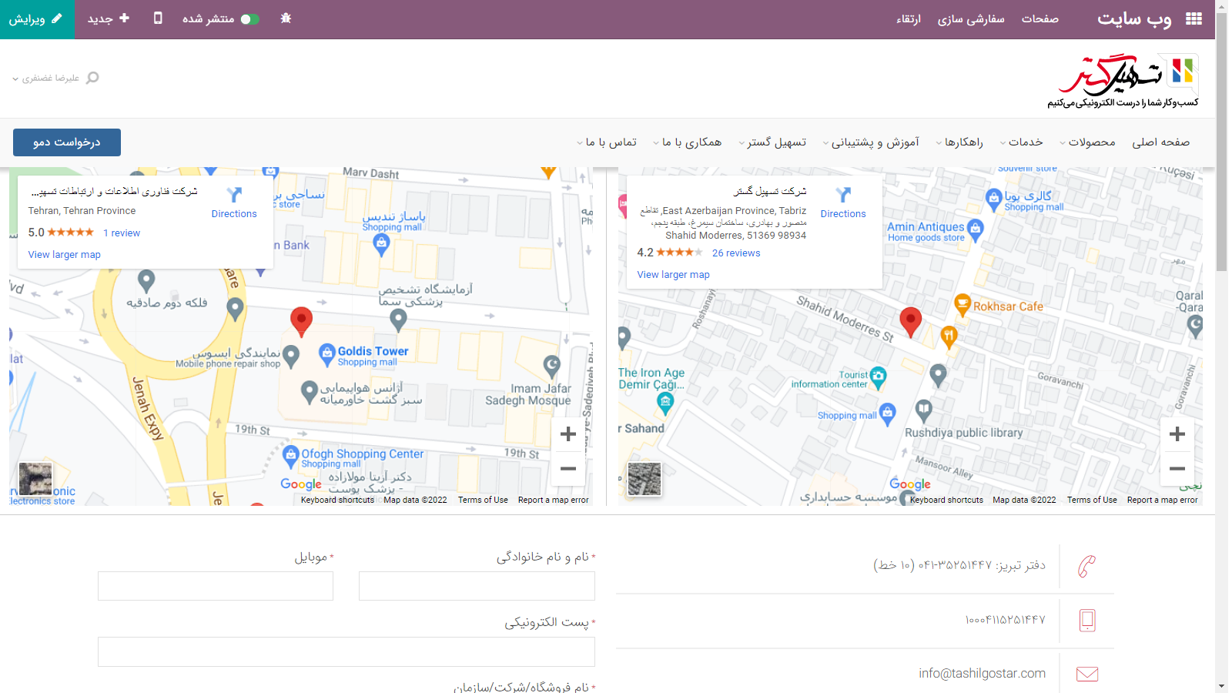Expand the محصولات menu dropdown
This screenshot has width=1232, height=693.
pos(1087,142)
